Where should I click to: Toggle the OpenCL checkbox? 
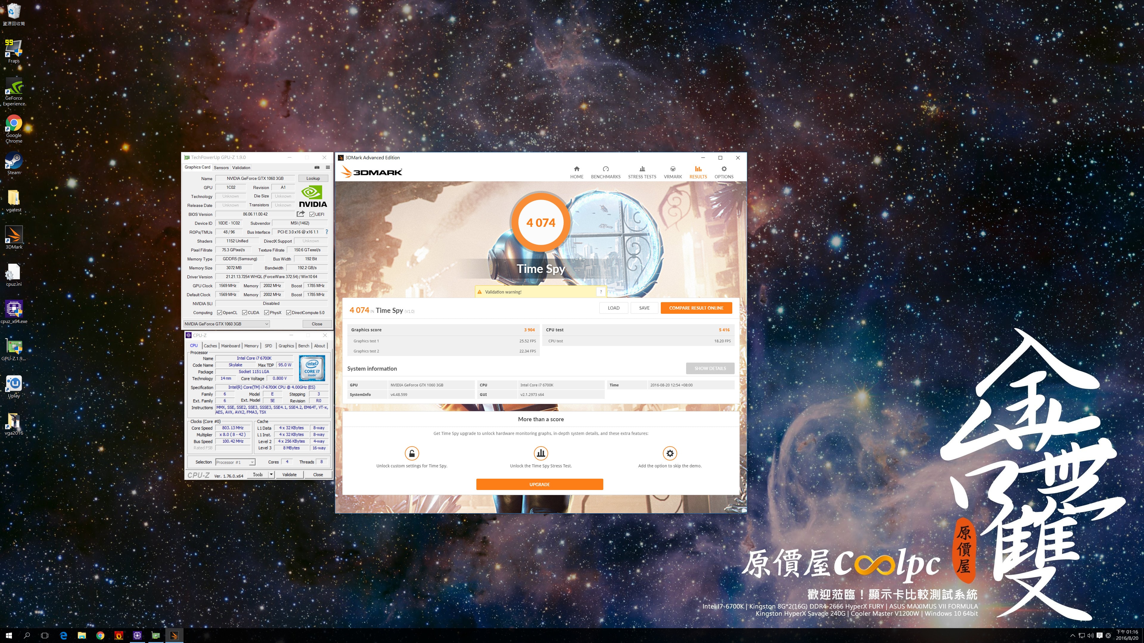click(219, 312)
